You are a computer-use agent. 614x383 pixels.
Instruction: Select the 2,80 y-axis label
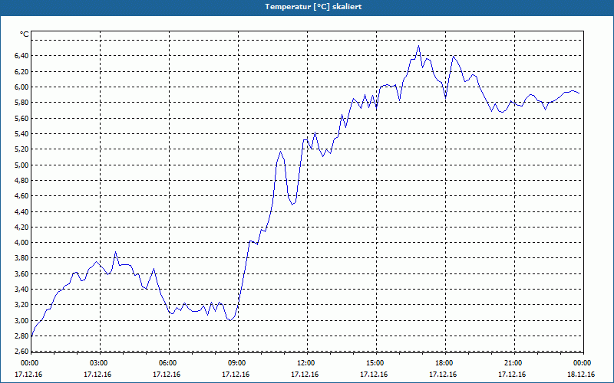(x=21, y=336)
